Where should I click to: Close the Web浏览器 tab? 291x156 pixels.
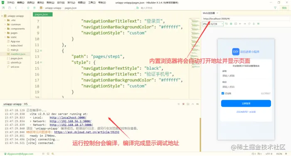click(217, 13)
